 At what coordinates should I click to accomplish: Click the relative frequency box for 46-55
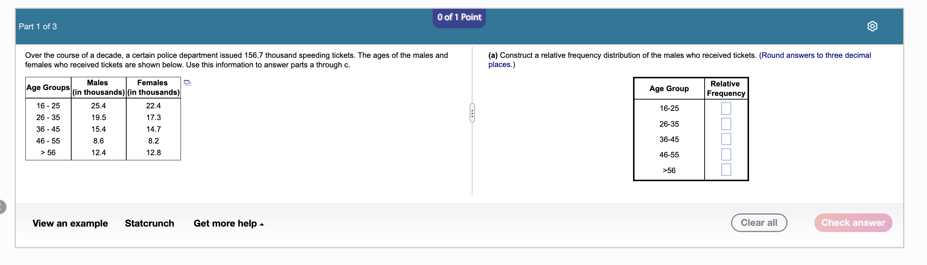[x=726, y=154]
